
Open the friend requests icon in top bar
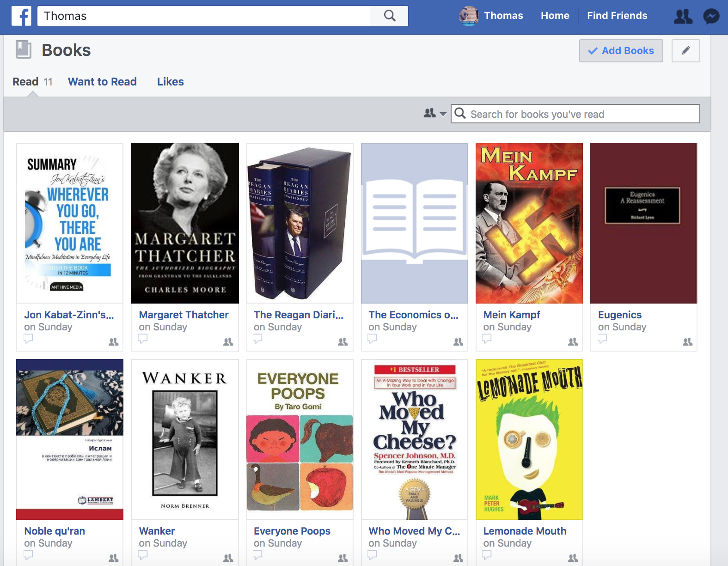pyautogui.click(x=683, y=17)
